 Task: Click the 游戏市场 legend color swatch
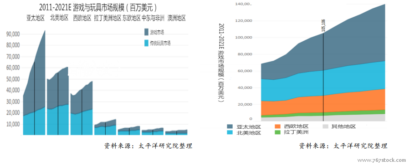pyautogui.click(x=146, y=32)
